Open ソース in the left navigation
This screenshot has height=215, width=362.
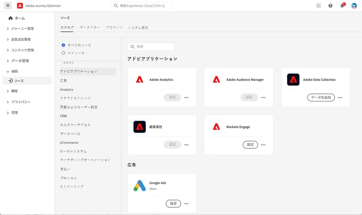pyautogui.click(x=27, y=81)
